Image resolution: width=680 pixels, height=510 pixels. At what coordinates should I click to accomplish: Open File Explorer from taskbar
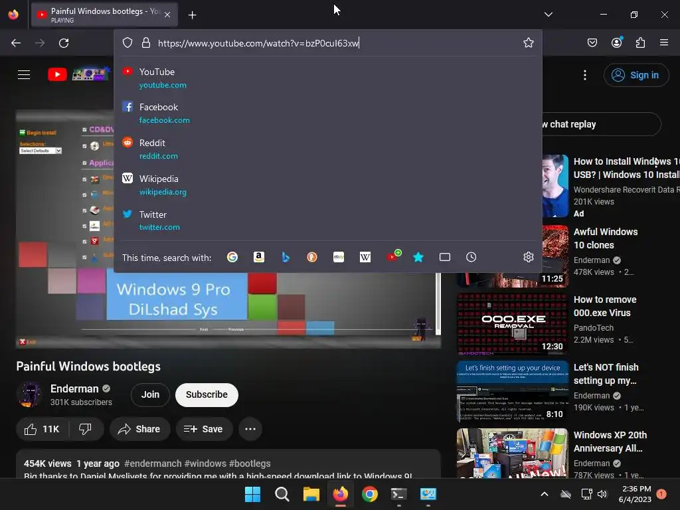point(311,494)
